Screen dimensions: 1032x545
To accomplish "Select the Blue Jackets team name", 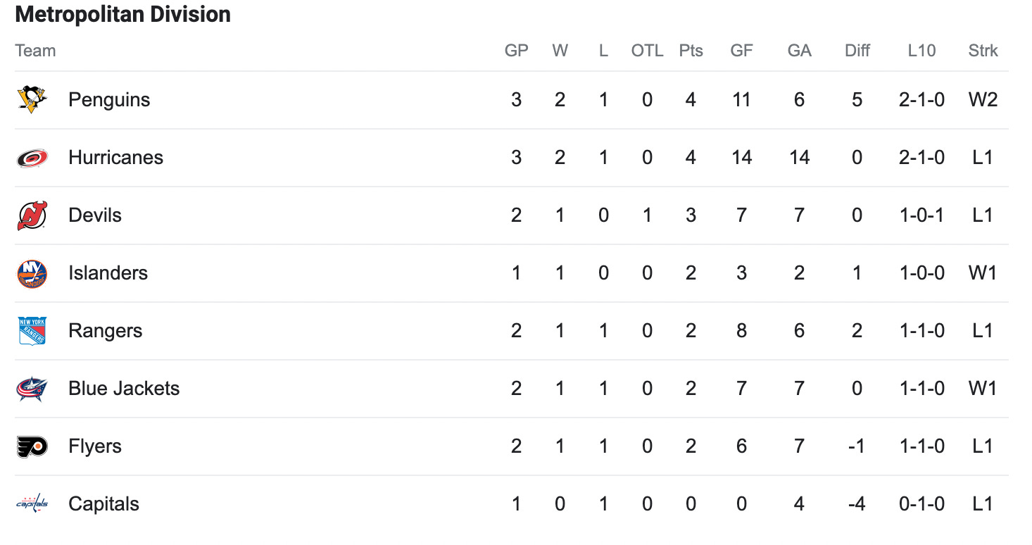I will coord(124,389).
